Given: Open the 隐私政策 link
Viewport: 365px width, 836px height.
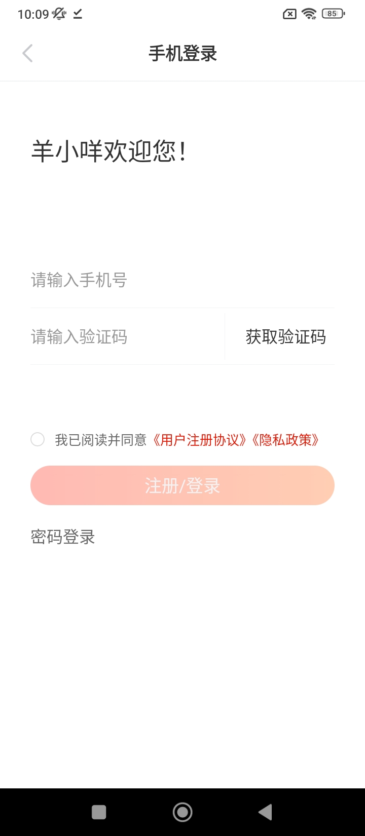Looking at the screenshot, I should (x=285, y=440).
